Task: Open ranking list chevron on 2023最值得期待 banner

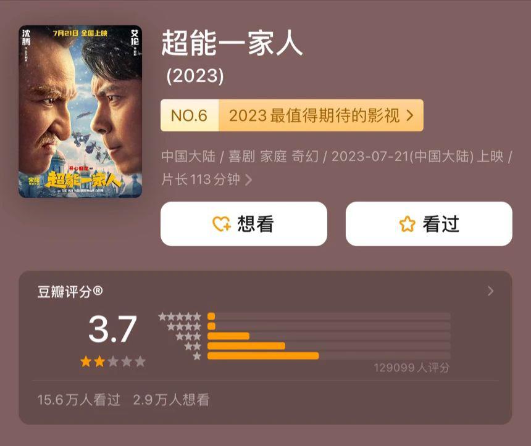Action: pos(410,115)
